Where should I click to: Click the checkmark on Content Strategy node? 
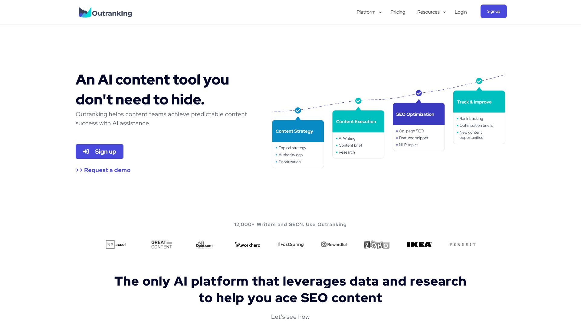(298, 110)
